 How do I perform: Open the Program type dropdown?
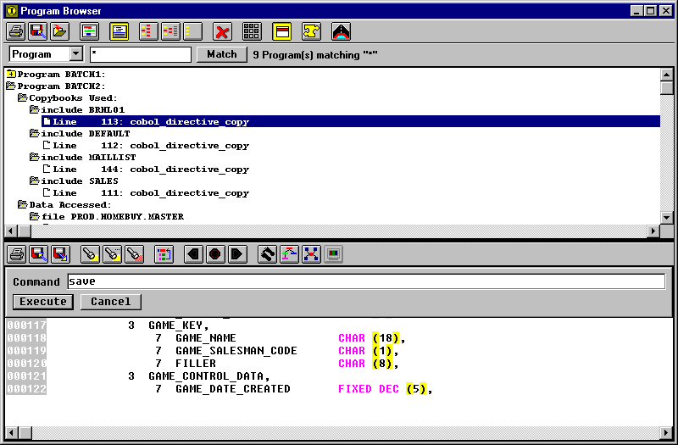(x=75, y=54)
